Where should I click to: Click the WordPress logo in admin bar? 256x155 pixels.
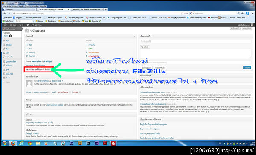(5, 25)
